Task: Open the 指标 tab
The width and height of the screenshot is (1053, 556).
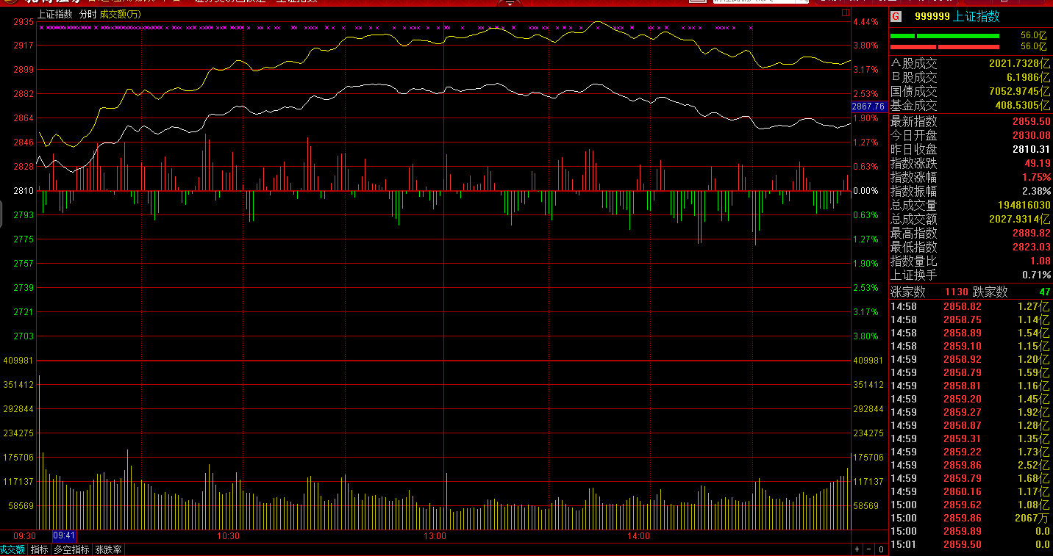Action: (x=40, y=549)
